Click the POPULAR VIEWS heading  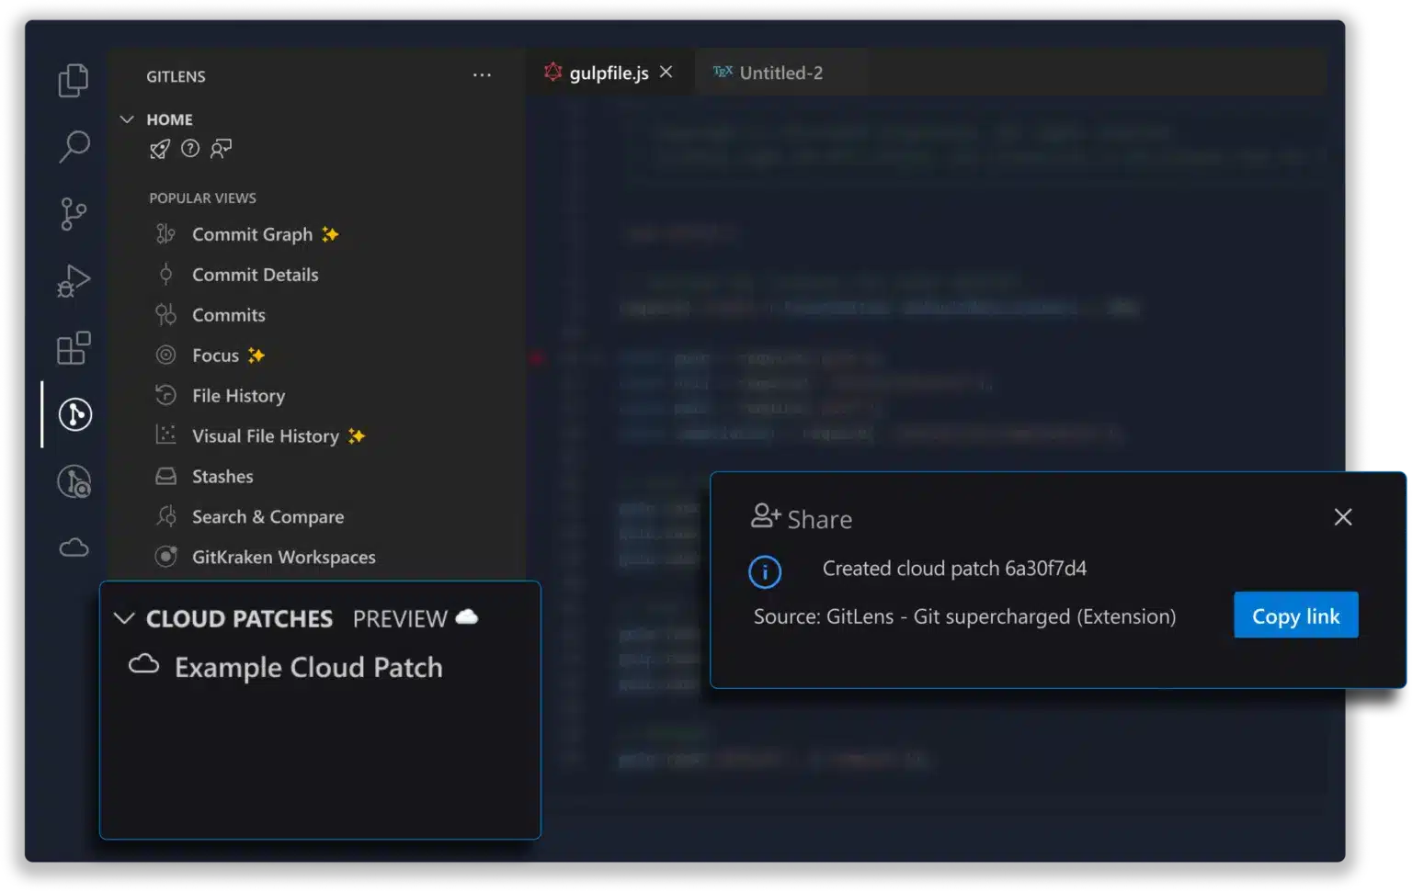[202, 198]
